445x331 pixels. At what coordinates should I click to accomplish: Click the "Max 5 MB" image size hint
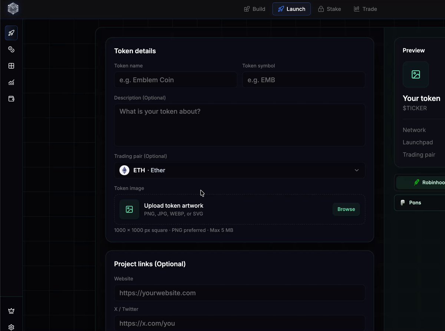pos(221,230)
